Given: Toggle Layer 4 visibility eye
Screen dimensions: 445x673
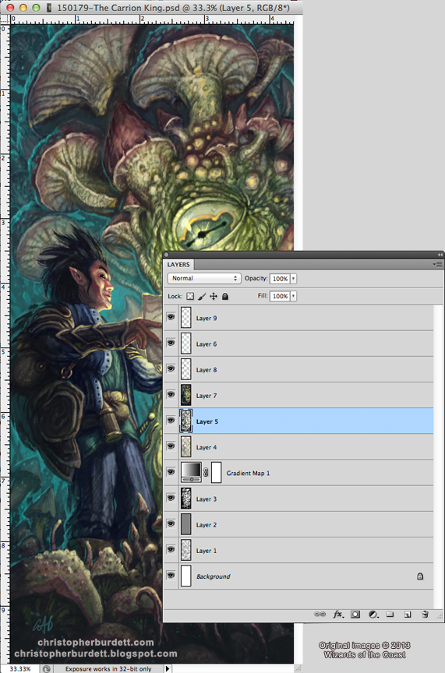Looking at the screenshot, I should pos(171,446).
